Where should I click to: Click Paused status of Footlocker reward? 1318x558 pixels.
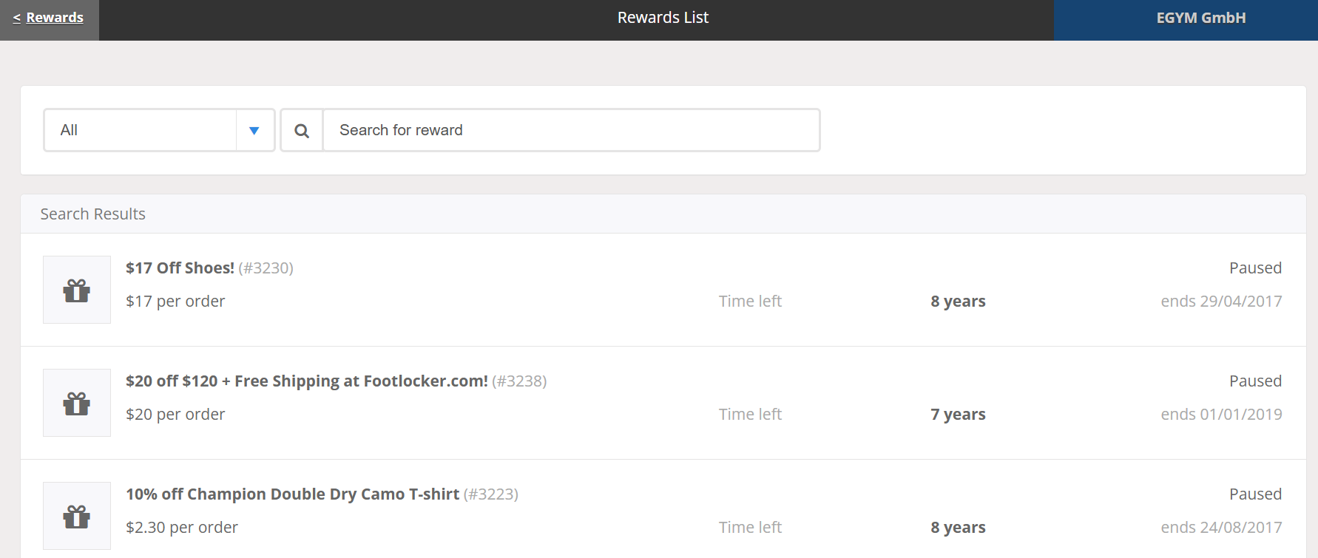coord(1255,381)
